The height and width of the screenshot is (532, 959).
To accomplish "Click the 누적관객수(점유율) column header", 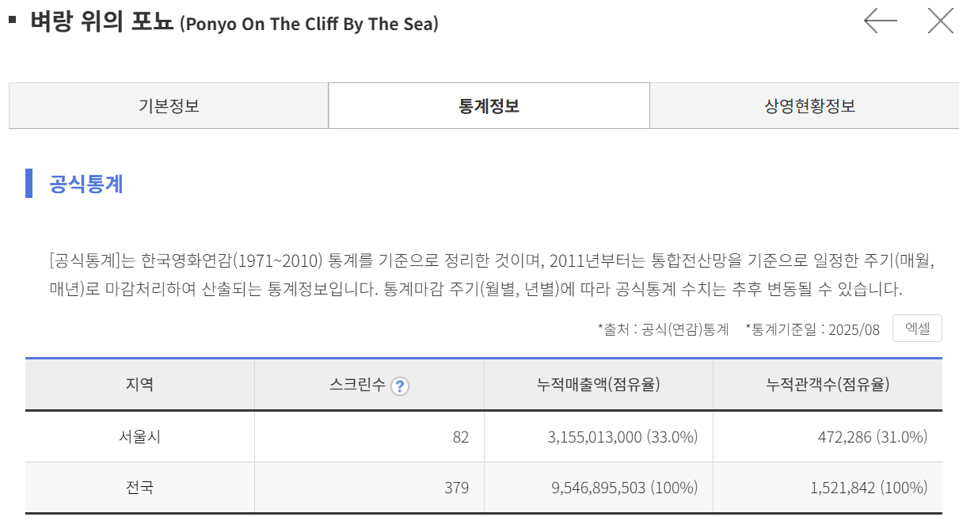I will [828, 385].
